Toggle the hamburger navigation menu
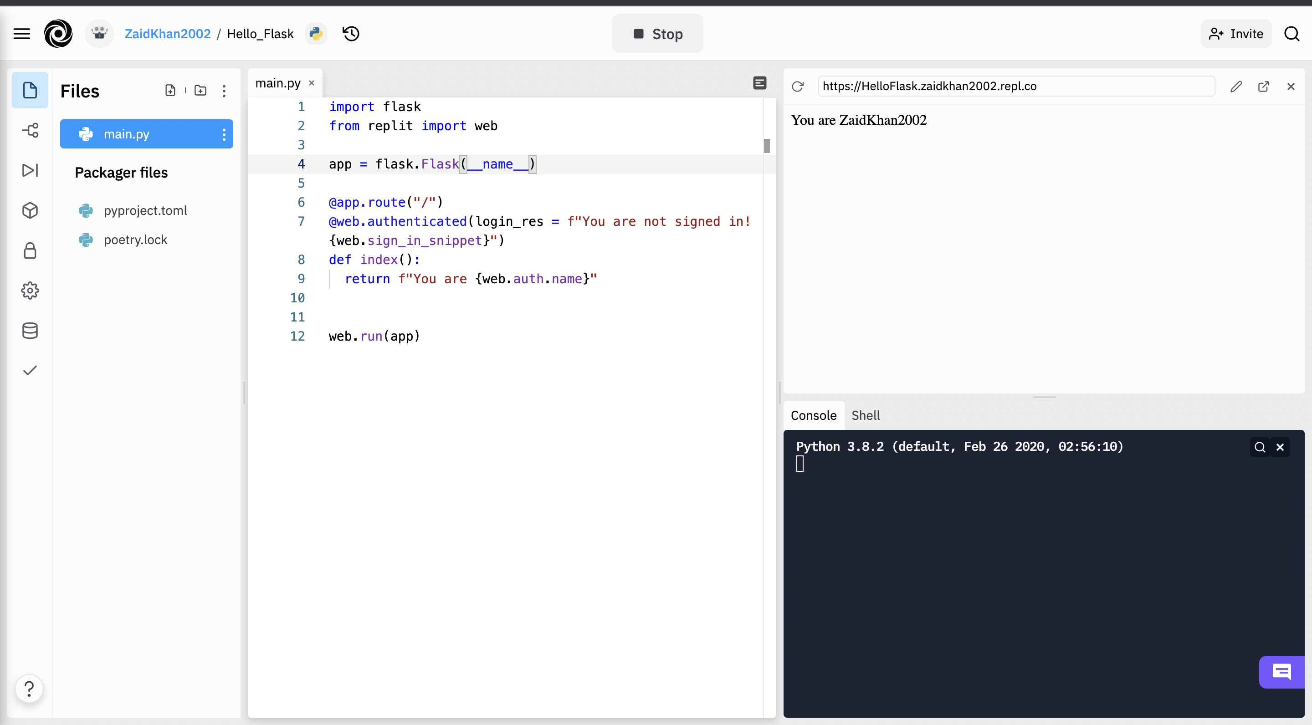 coord(21,34)
